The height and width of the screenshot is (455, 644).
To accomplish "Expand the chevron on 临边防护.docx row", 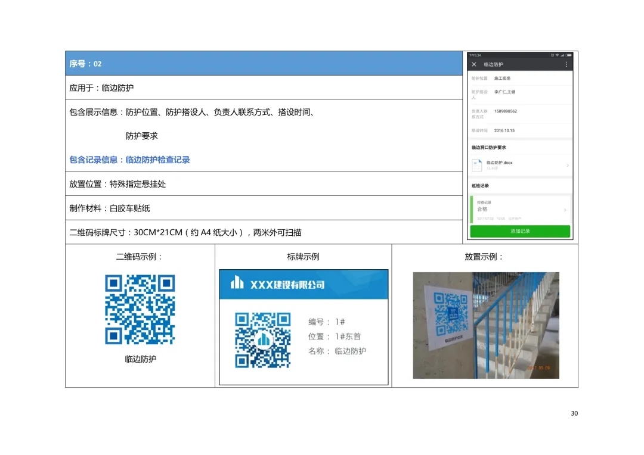I will click(x=568, y=166).
